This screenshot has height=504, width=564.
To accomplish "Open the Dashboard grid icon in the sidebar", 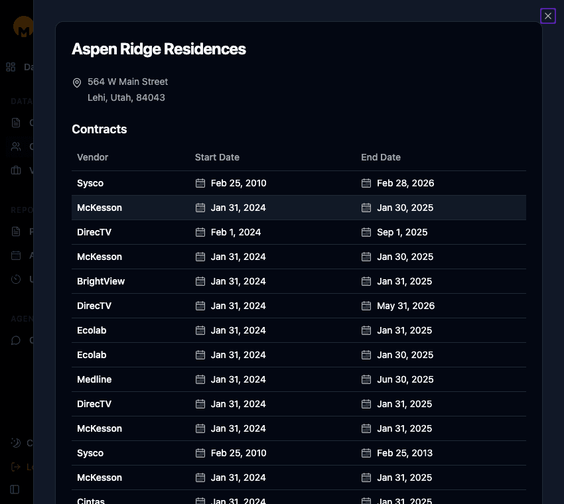I will point(11,67).
